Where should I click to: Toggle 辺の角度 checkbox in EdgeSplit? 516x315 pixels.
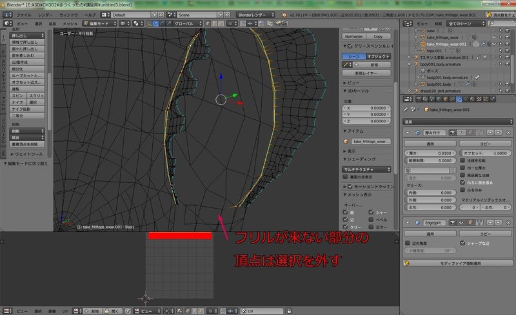point(408,243)
